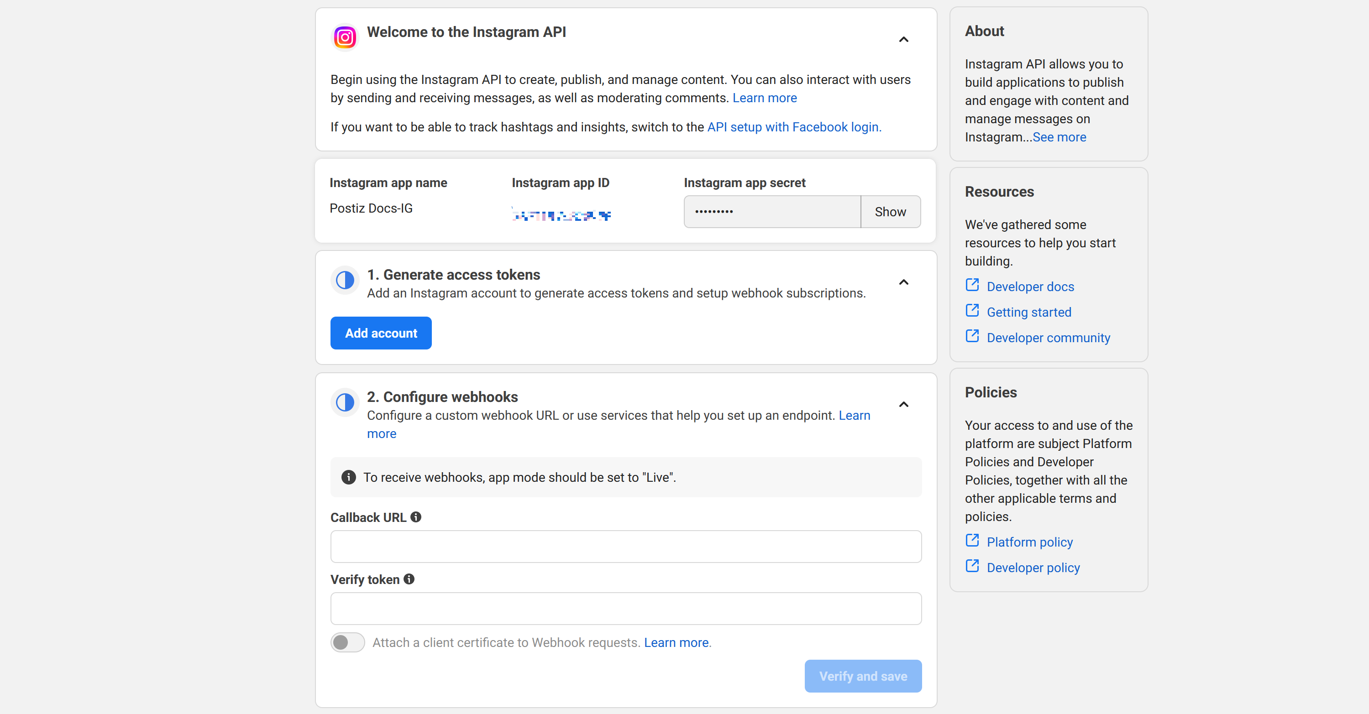Screen dimensions: 1369x714
Task: Click the info icon beside Verify token
Action: coord(408,579)
